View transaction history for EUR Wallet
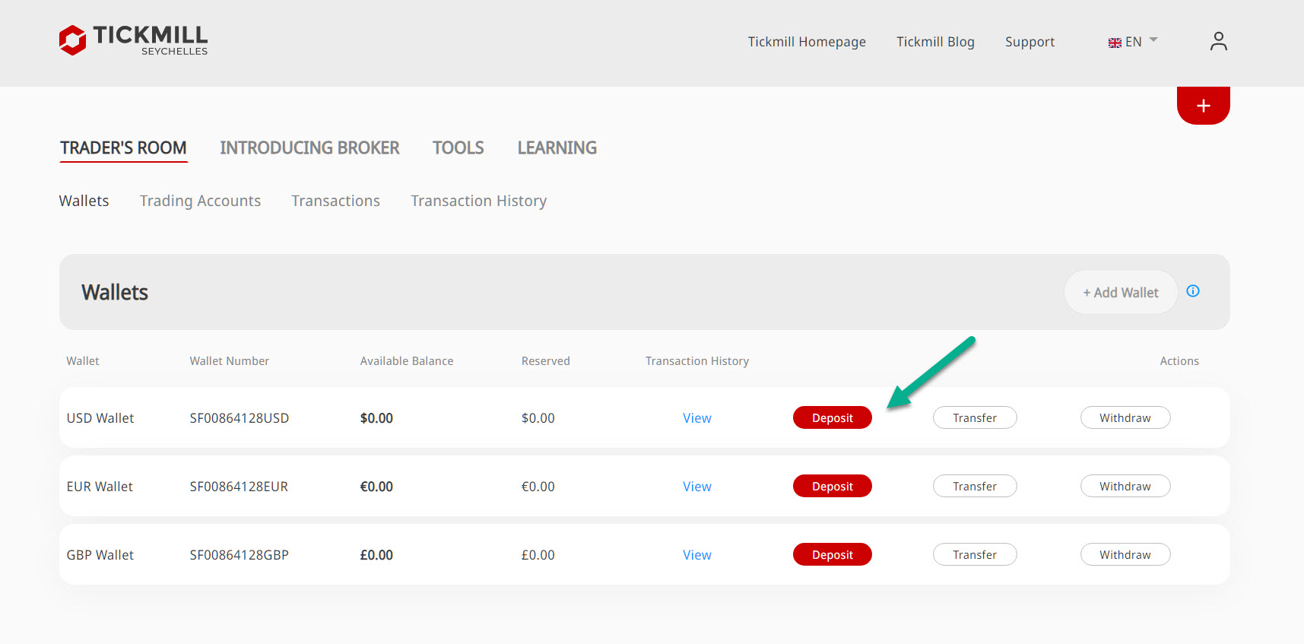This screenshot has width=1304, height=644. click(697, 487)
